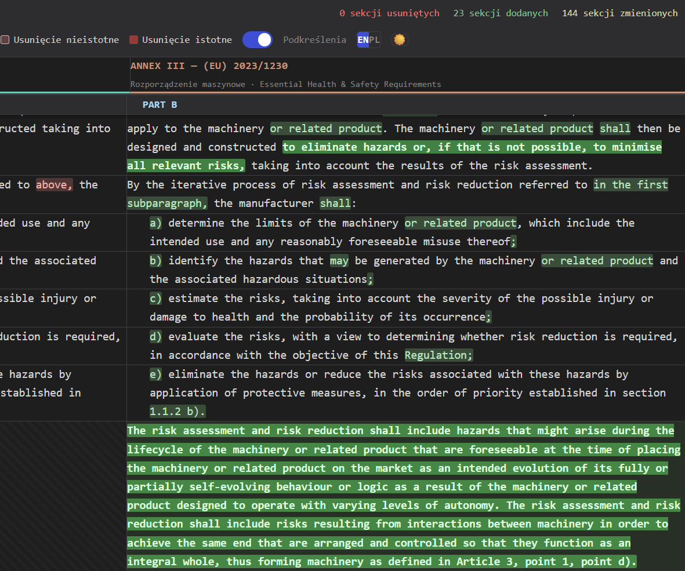This screenshot has height=571, width=685.
Task: Click the highlighted '1.1.2 b).' section reference
Action: tap(177, 412)
